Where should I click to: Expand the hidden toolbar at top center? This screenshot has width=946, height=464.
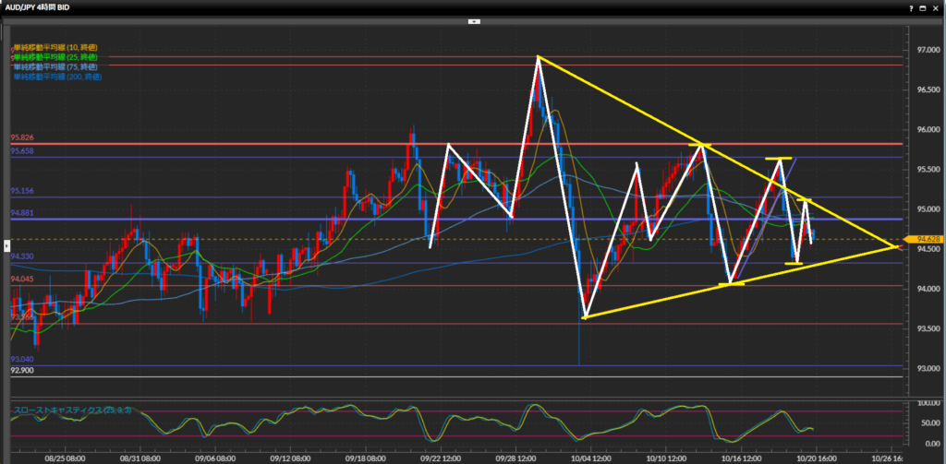point(473,19)
